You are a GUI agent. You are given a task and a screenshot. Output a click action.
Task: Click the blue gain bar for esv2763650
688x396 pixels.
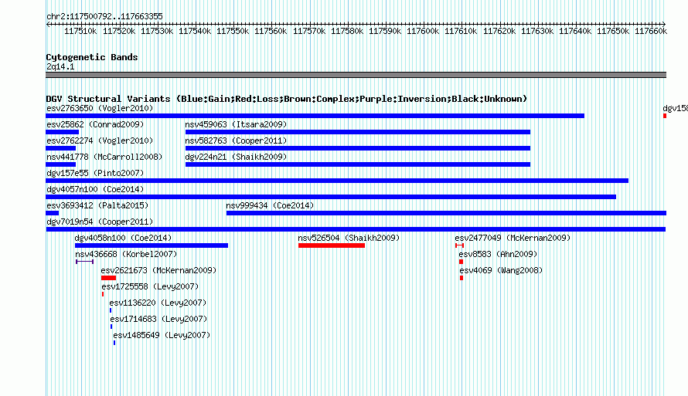coord(315,116)
